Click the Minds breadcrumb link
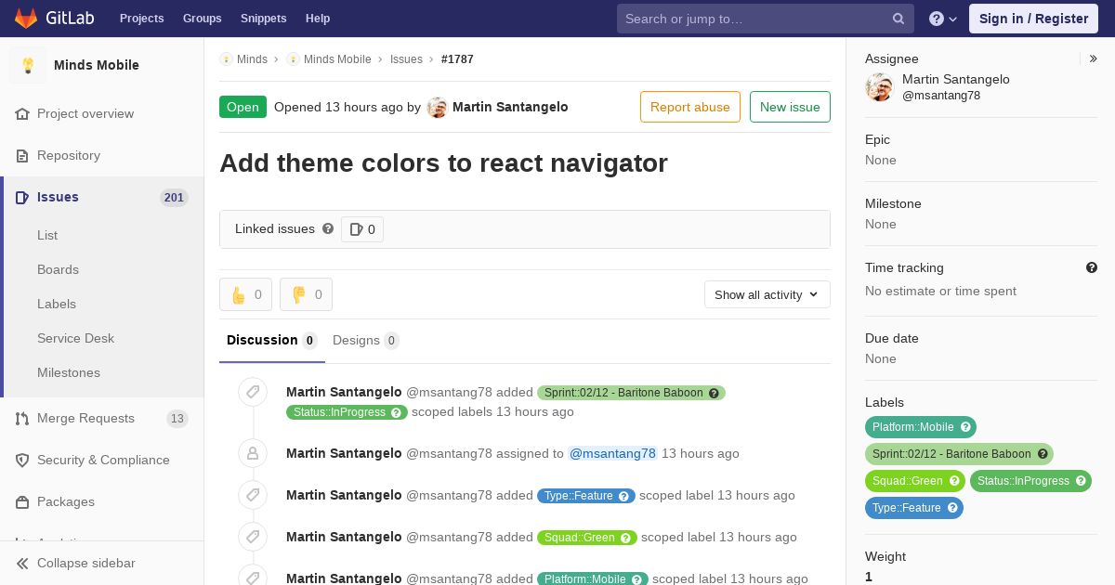 coord(252,58)
